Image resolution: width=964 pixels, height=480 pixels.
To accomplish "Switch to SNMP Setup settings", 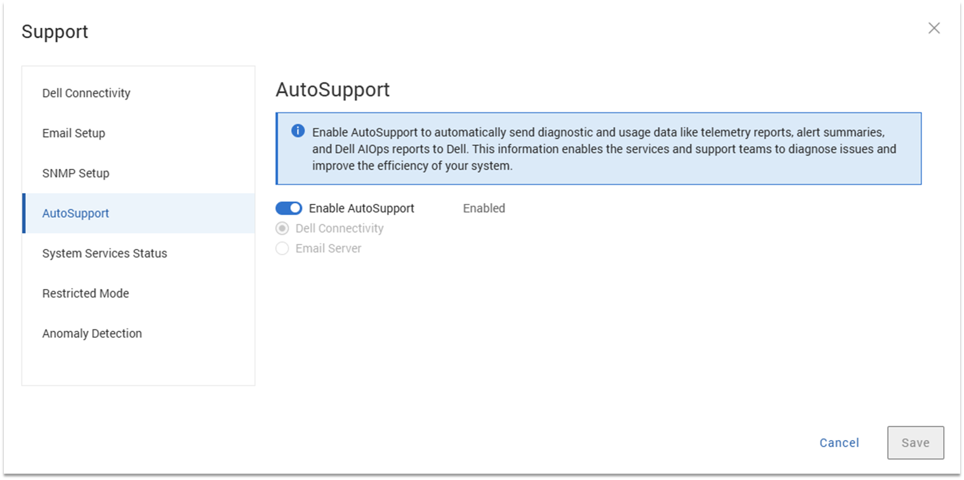I will pos(76,173).
